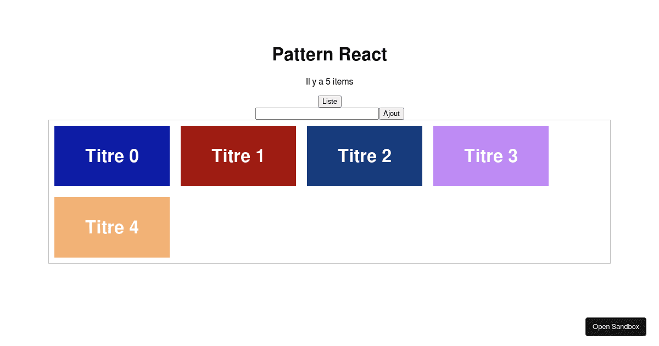Screen dimensions: 659x346
Task: Select the Titre 4 card
Action: click(112, 227)
